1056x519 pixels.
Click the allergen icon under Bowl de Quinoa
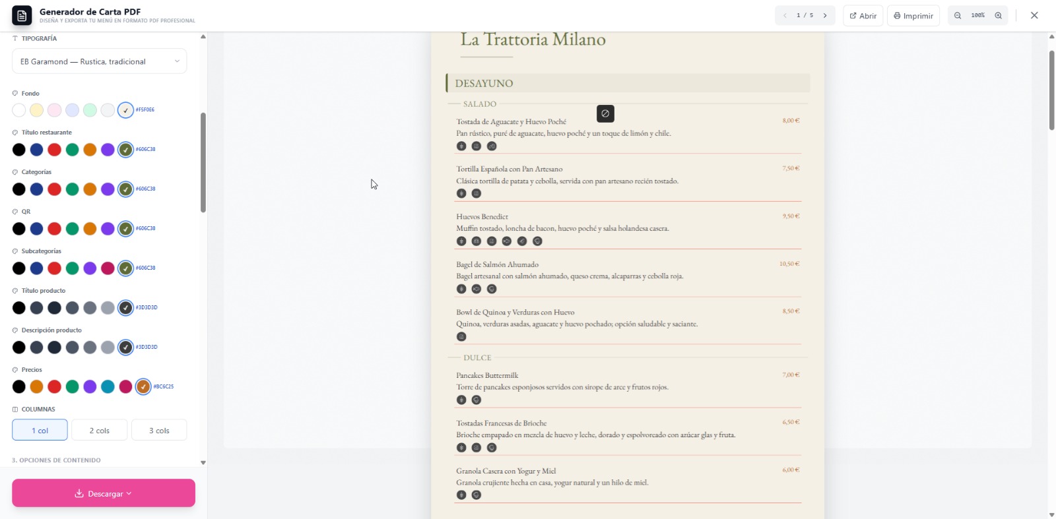click(461, 337)
